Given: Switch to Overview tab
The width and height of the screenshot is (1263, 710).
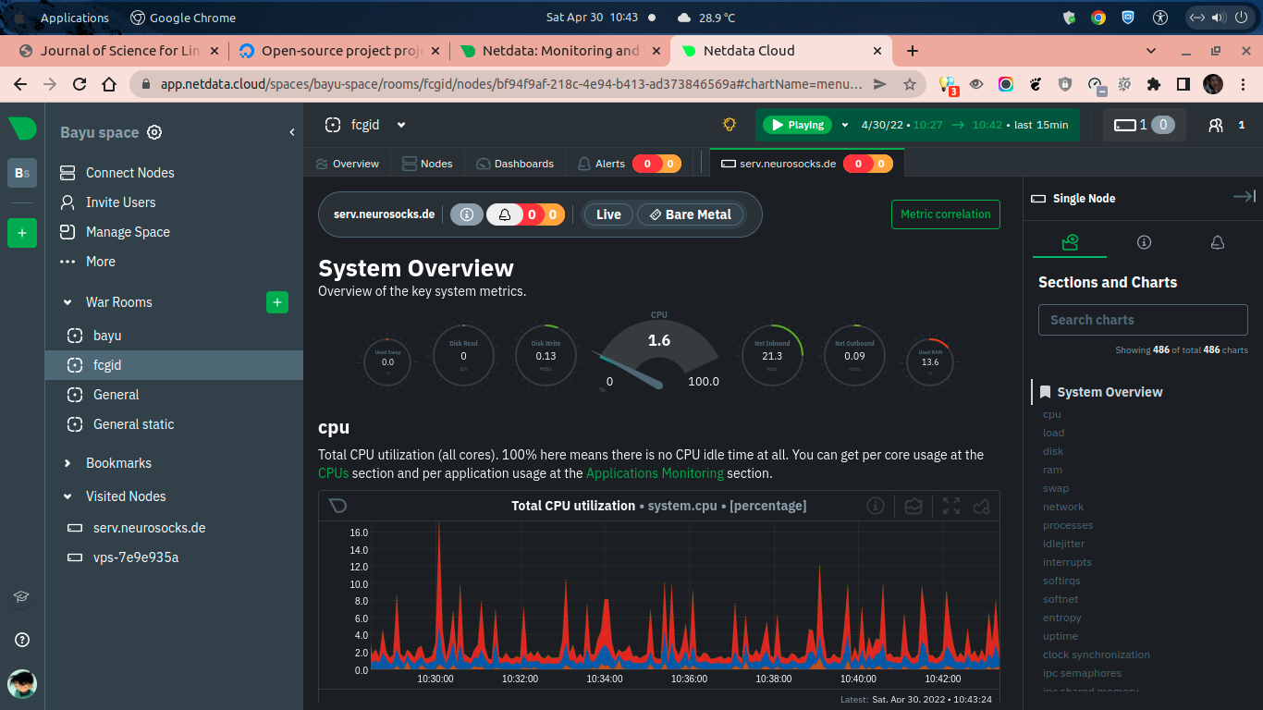Looking at the screenshot, I should point(348,164).
